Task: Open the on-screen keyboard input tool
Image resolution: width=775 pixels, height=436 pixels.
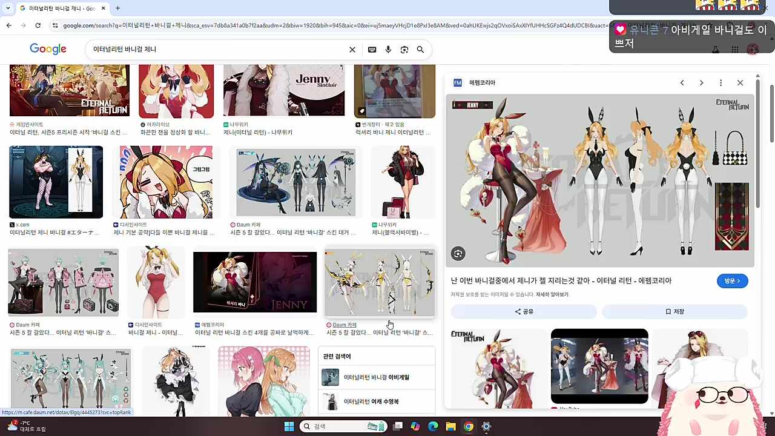Action: click(372, 50)
